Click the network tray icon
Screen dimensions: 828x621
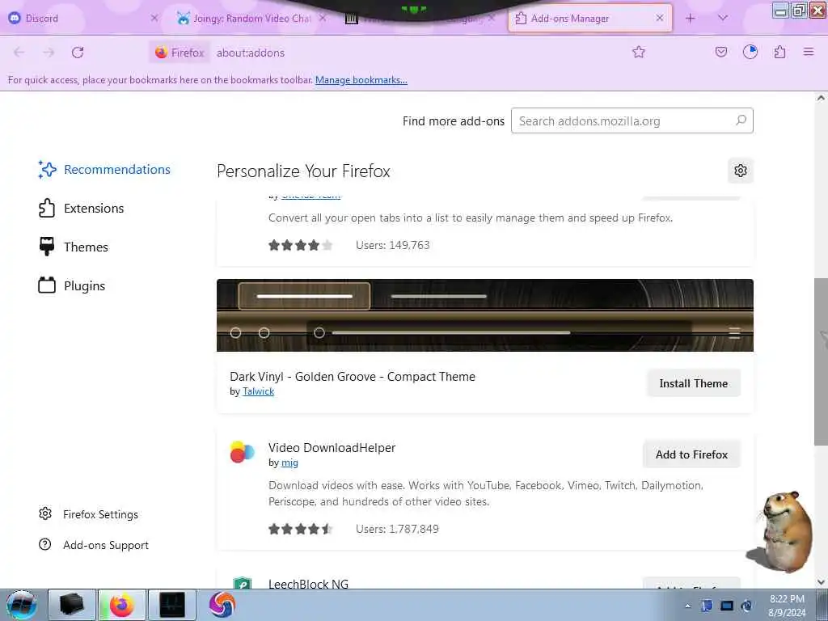click(727, 606)
